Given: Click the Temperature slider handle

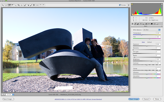Looking at the screenshot, I should [x=141, y=35].
